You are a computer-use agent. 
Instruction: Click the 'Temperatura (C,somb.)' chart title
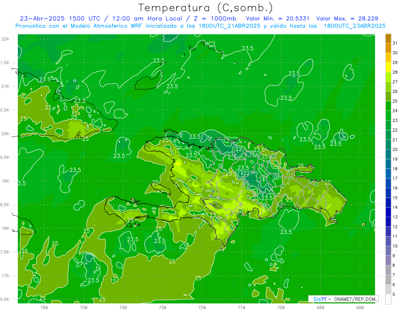206,8
